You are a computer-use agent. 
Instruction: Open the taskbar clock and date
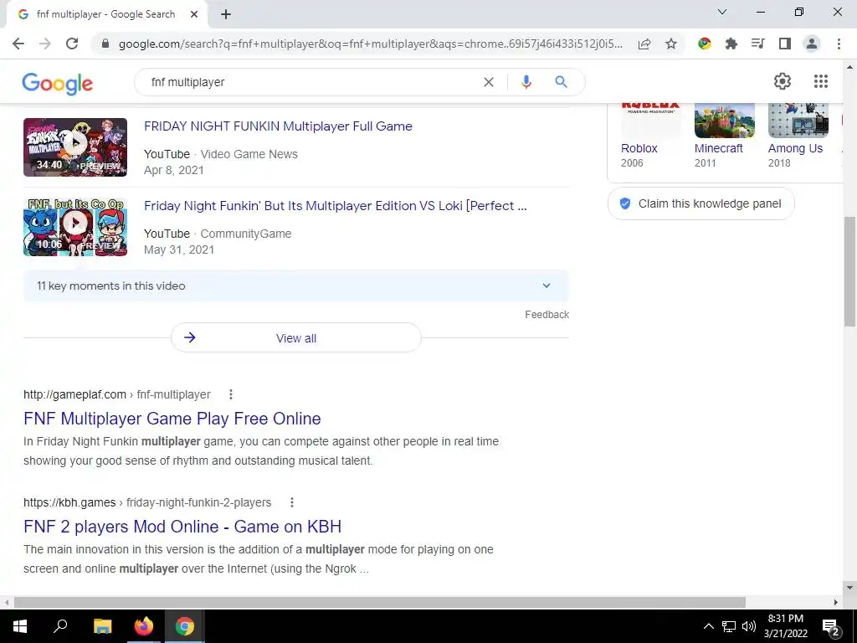coord(785,626)
